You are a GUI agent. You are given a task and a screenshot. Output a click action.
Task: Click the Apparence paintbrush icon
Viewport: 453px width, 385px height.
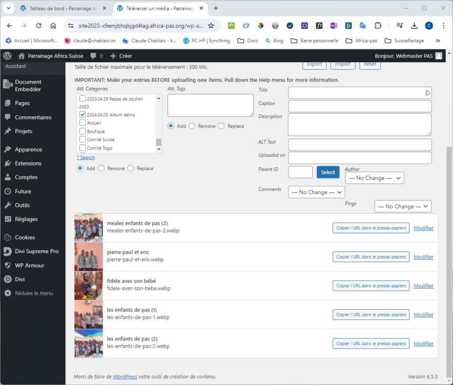click(8, 150)
